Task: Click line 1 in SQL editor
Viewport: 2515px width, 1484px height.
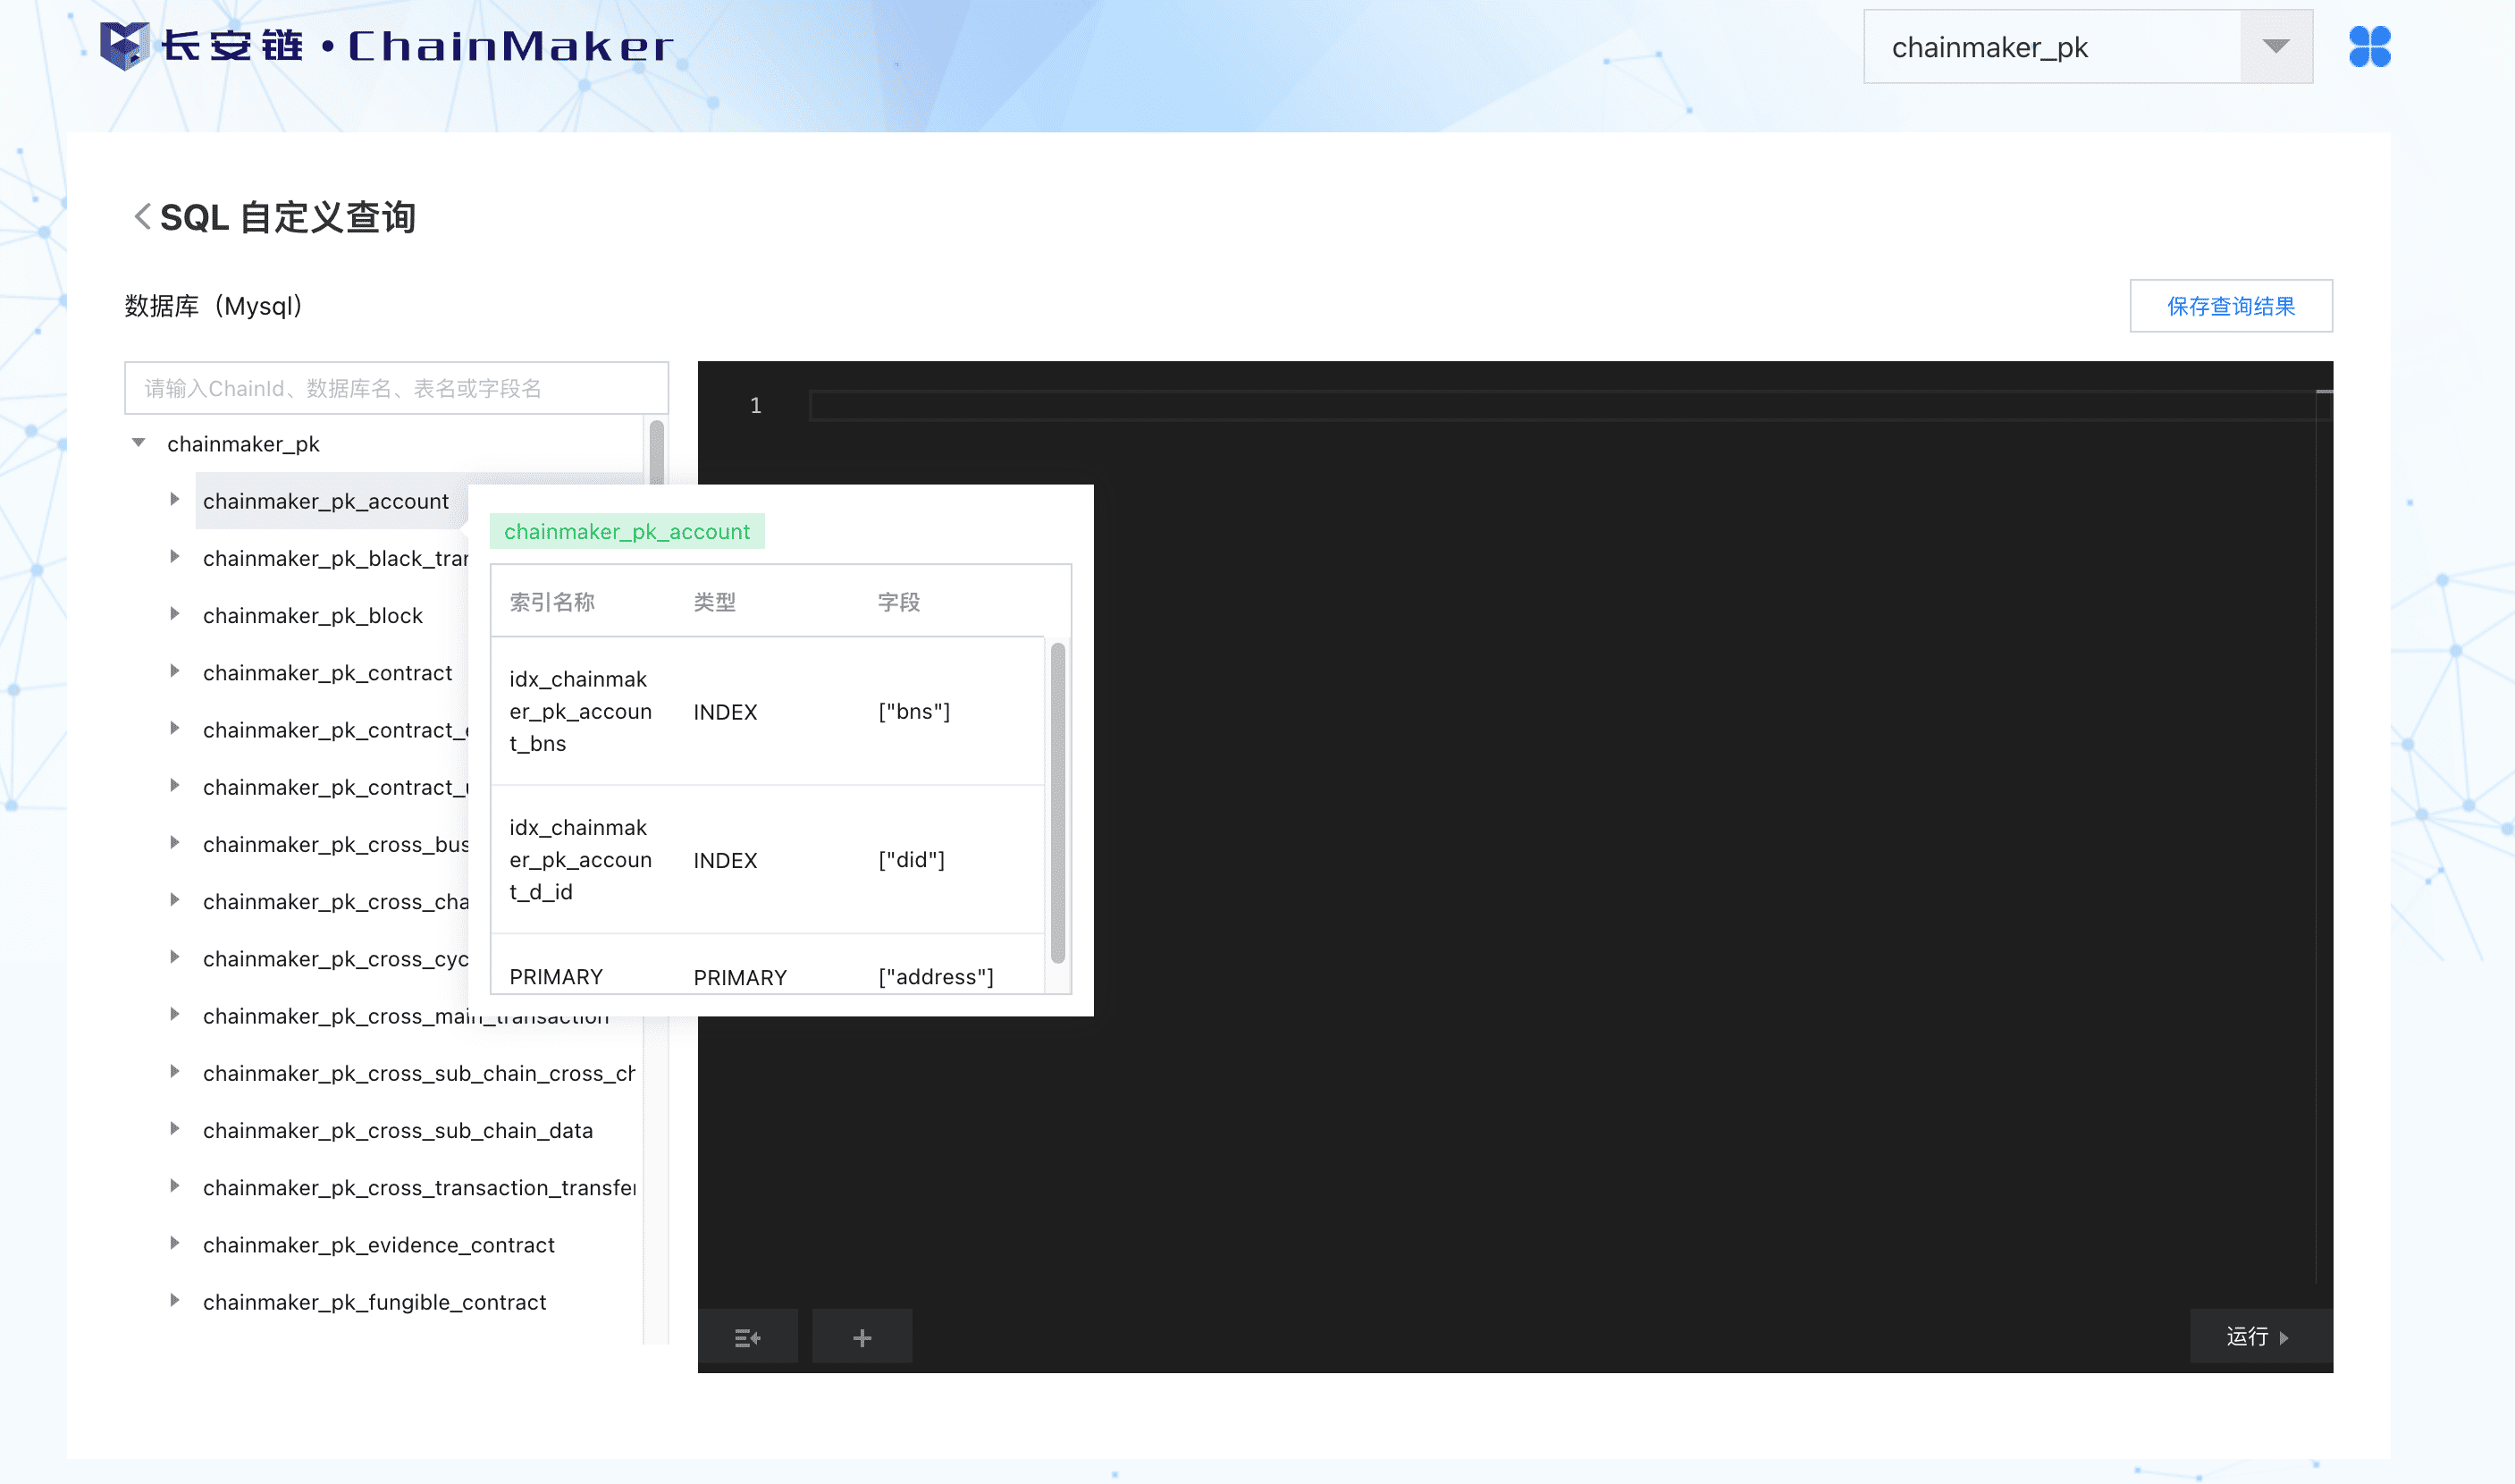Action: coord(1500,405)
